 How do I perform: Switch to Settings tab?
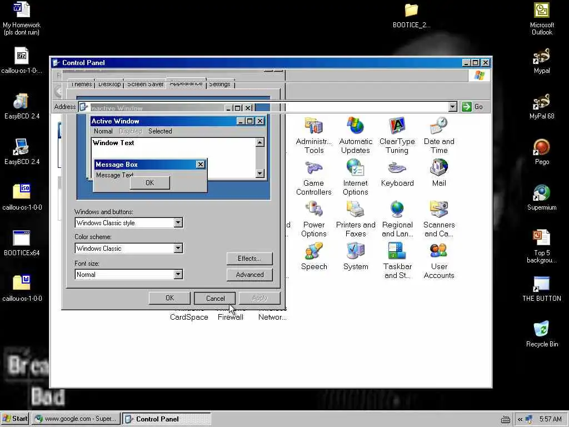click(219, 84)
